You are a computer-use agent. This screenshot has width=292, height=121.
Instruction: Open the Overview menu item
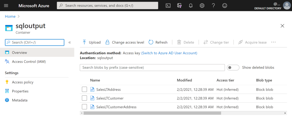click(x=37, y=53)
